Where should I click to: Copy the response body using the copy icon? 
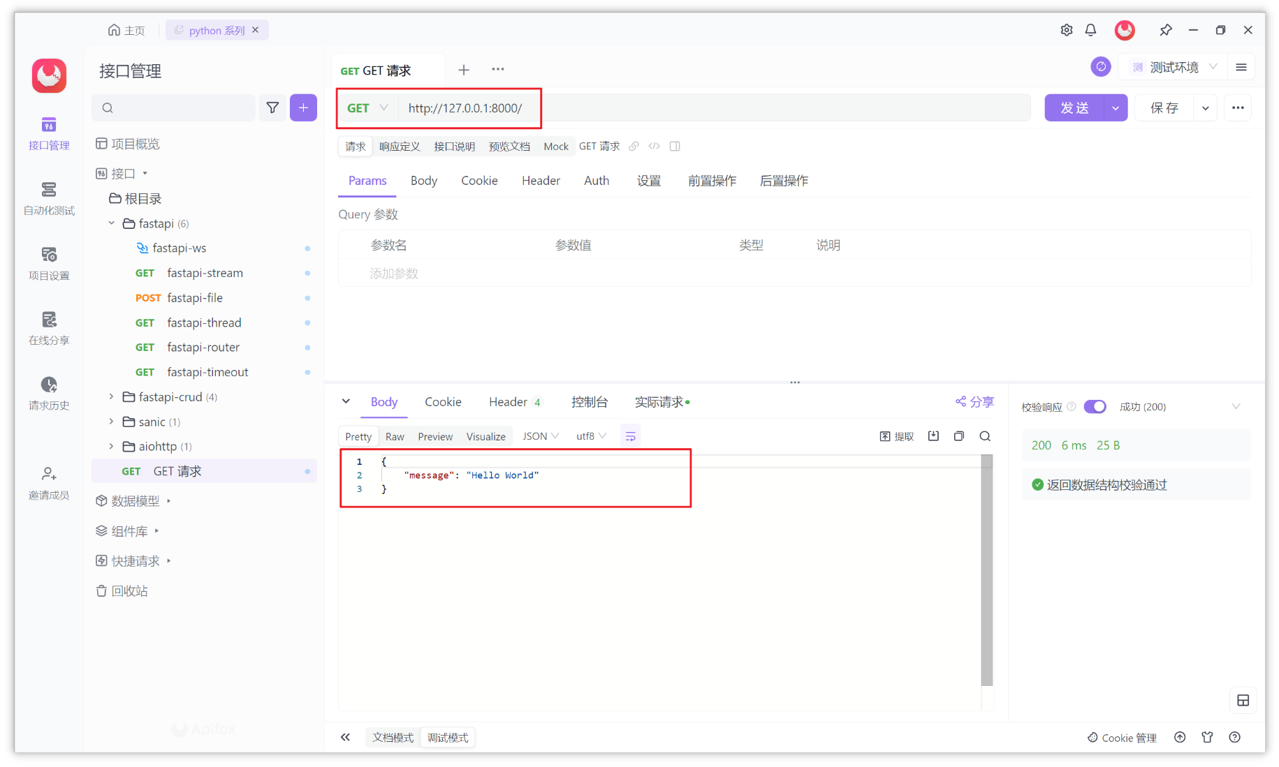[x=959, y=435]
